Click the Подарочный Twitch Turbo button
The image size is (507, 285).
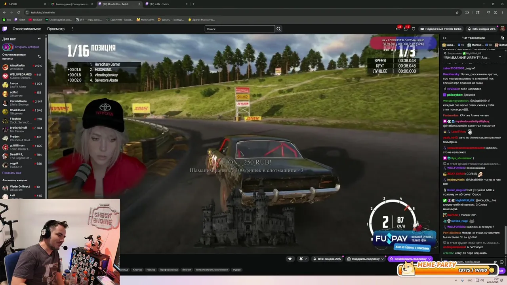[x=440, y=29]
